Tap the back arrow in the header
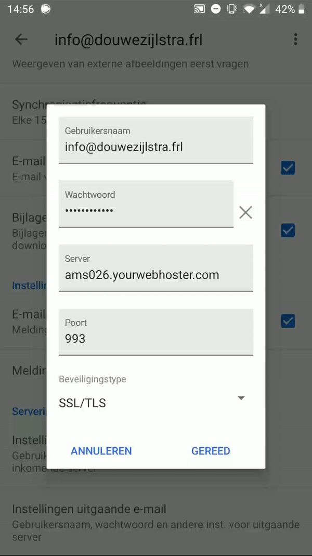This screenshot has width=312, height=556. pyautogui.click(x=21, y=40)
